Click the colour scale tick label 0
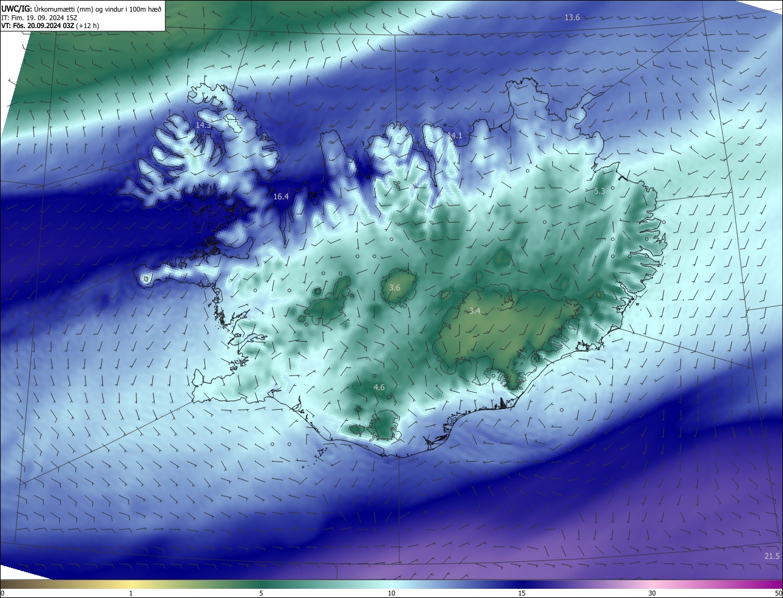The image size is (783, 598). (x=2, y=593)
